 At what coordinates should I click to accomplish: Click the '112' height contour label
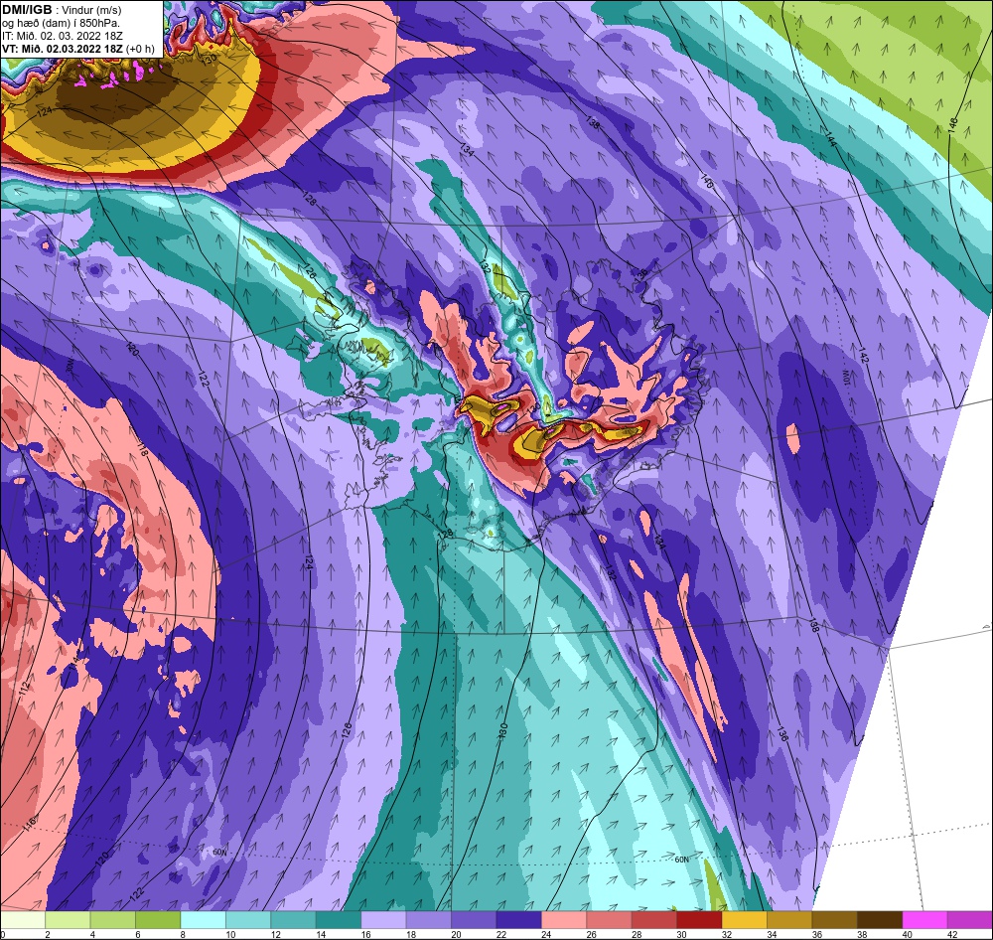click(26, 688)
